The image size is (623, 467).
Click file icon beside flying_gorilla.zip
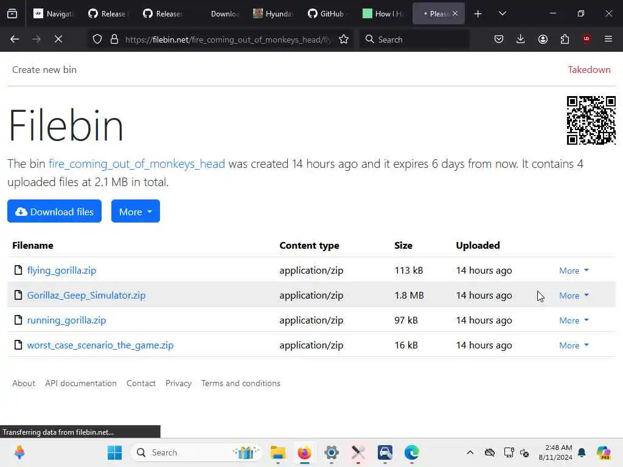(18, 271)
